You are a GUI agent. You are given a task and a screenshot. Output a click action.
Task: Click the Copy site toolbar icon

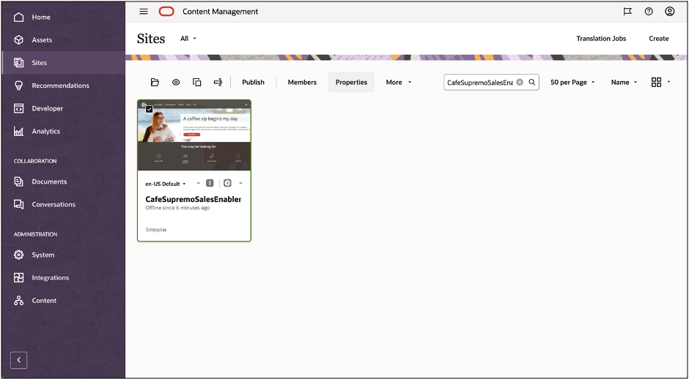click(x=197, y=82)
